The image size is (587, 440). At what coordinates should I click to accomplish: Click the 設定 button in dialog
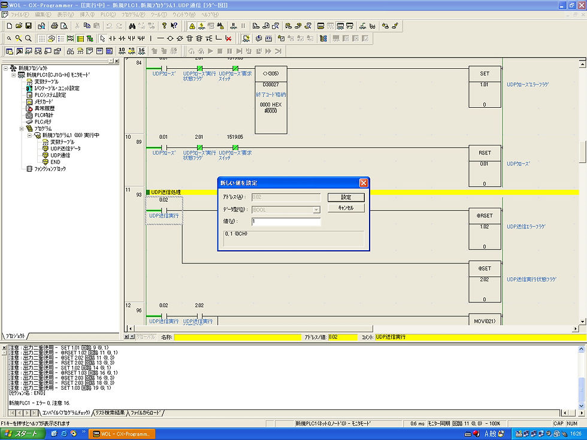[346, 197]
